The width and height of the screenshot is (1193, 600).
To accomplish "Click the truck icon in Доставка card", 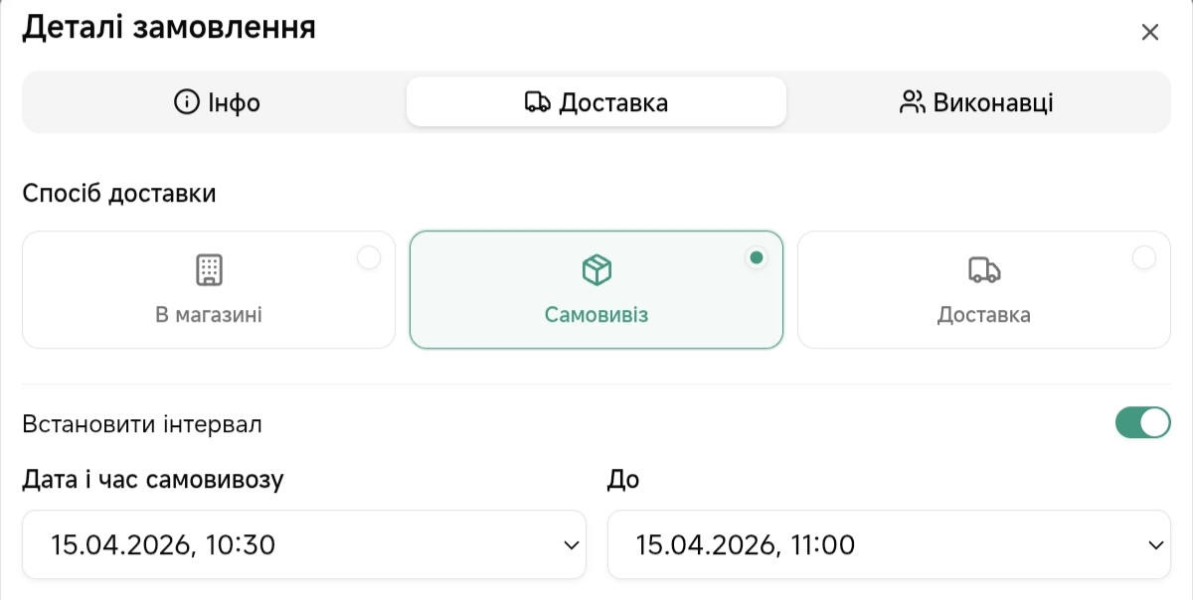I will tap(983, 269).
